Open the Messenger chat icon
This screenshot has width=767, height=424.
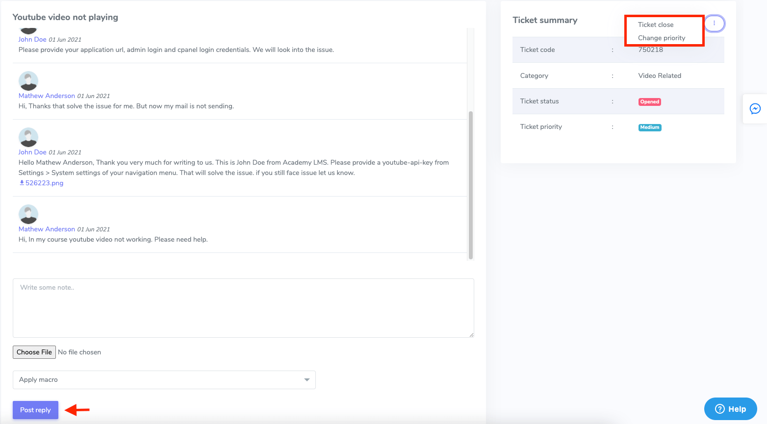pyautogui.click(x=755, y=109)
